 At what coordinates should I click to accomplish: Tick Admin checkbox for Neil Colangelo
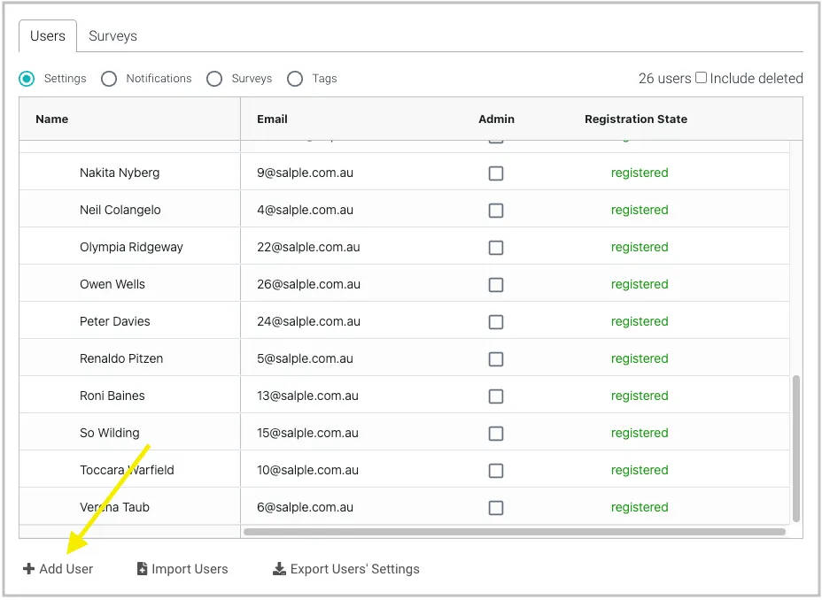(x=496, y=211)
